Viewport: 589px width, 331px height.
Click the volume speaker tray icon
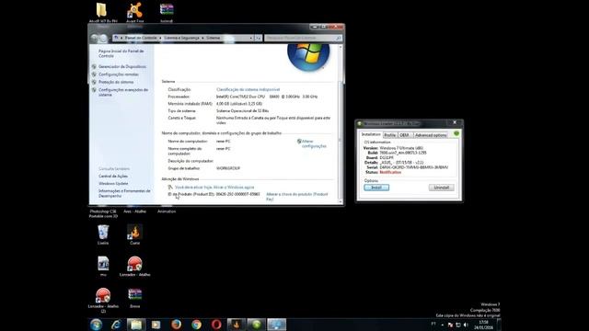[466, 325]
